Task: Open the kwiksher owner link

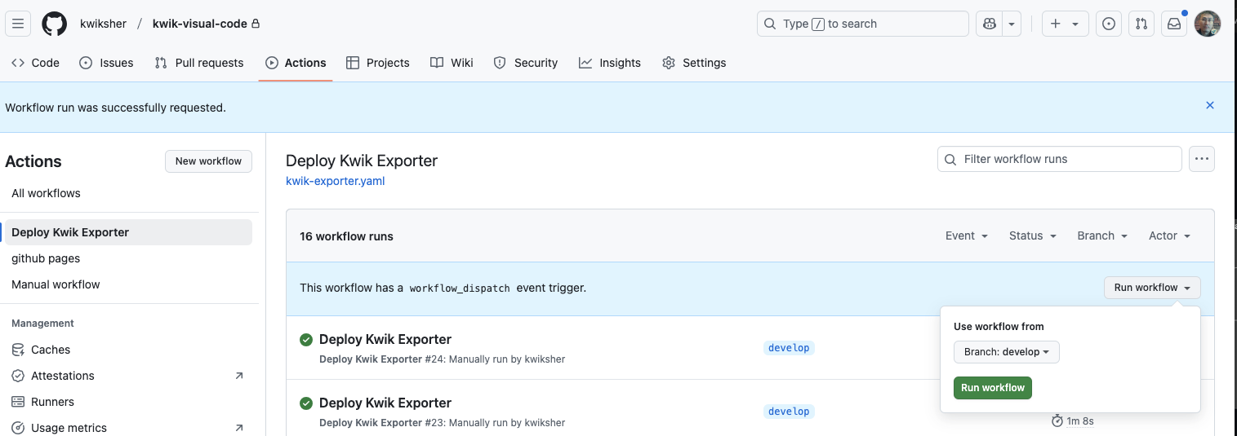Action: coord(103,24)
